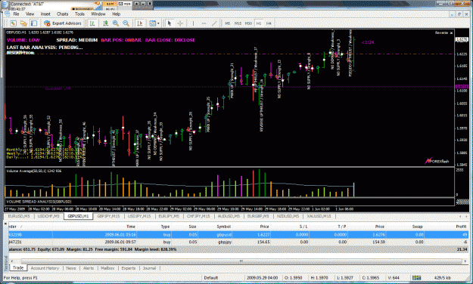This screenshot has width=473, height=284.
Task: Switch to EURJPY,M5 chart tab
Action: tap(169, 216)
